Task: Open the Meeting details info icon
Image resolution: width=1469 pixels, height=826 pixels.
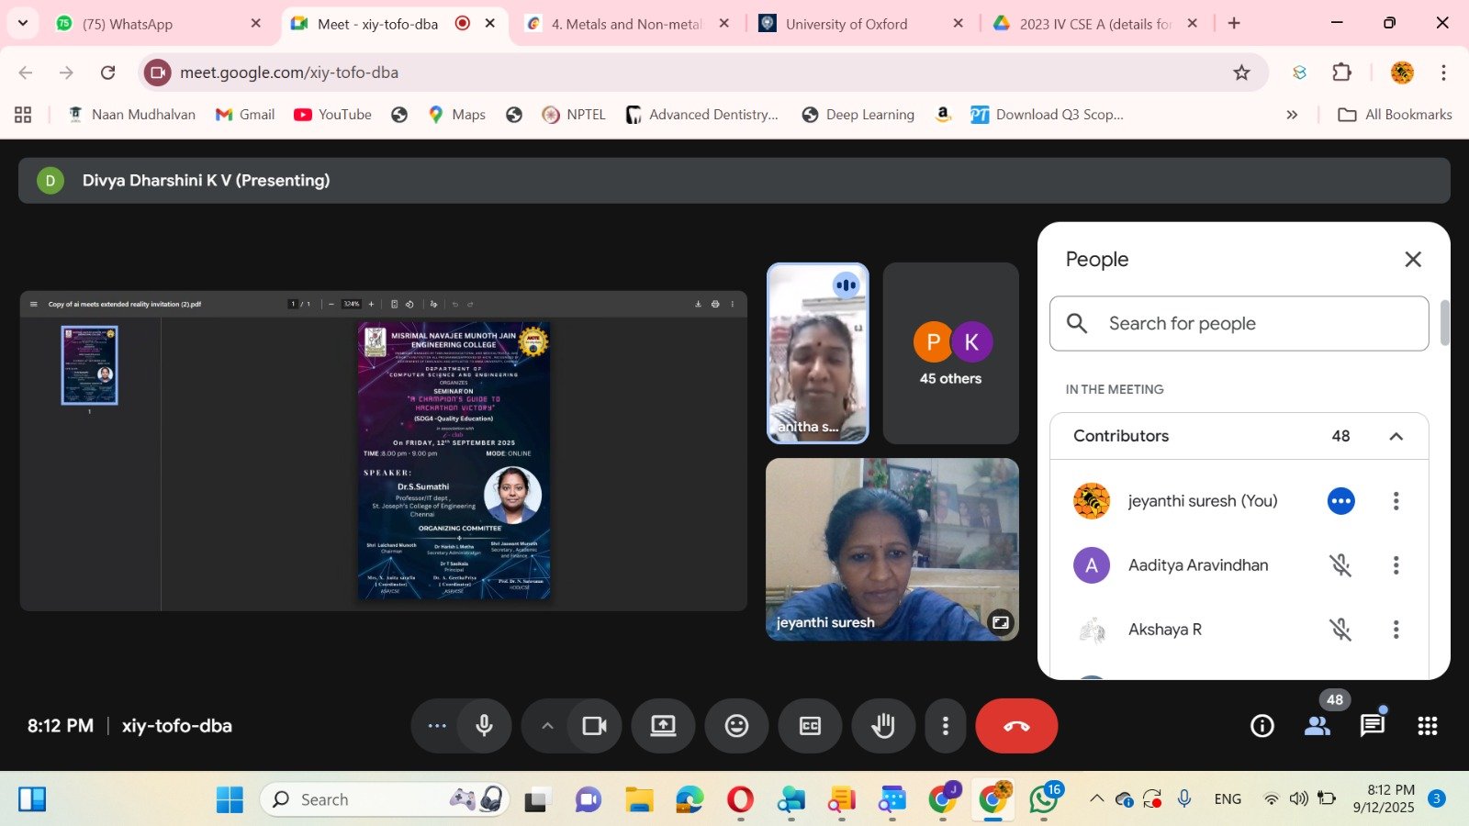Action: click(1262, 726)
